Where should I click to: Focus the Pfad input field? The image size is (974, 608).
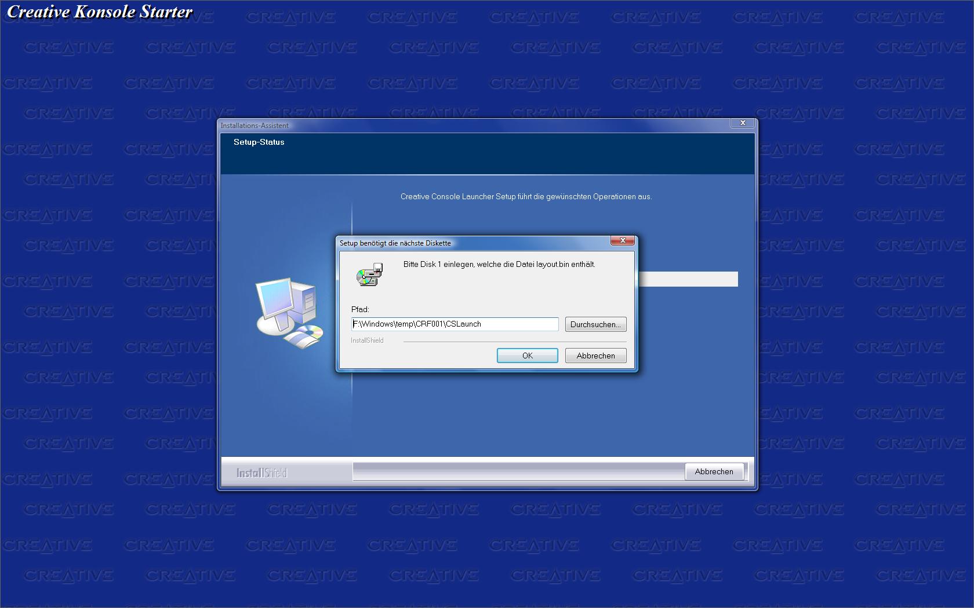tap(455, 324)
